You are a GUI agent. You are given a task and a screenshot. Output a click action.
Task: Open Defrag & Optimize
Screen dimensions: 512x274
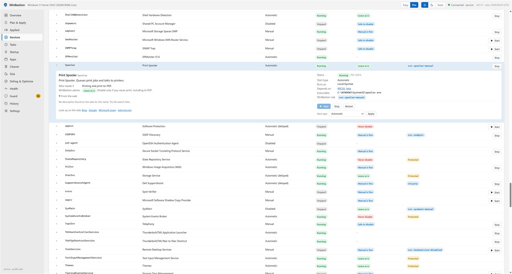(x=22, y=81)
